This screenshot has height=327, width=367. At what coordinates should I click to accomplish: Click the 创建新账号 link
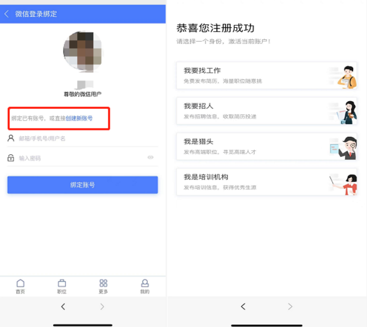(x=79, y=119)
